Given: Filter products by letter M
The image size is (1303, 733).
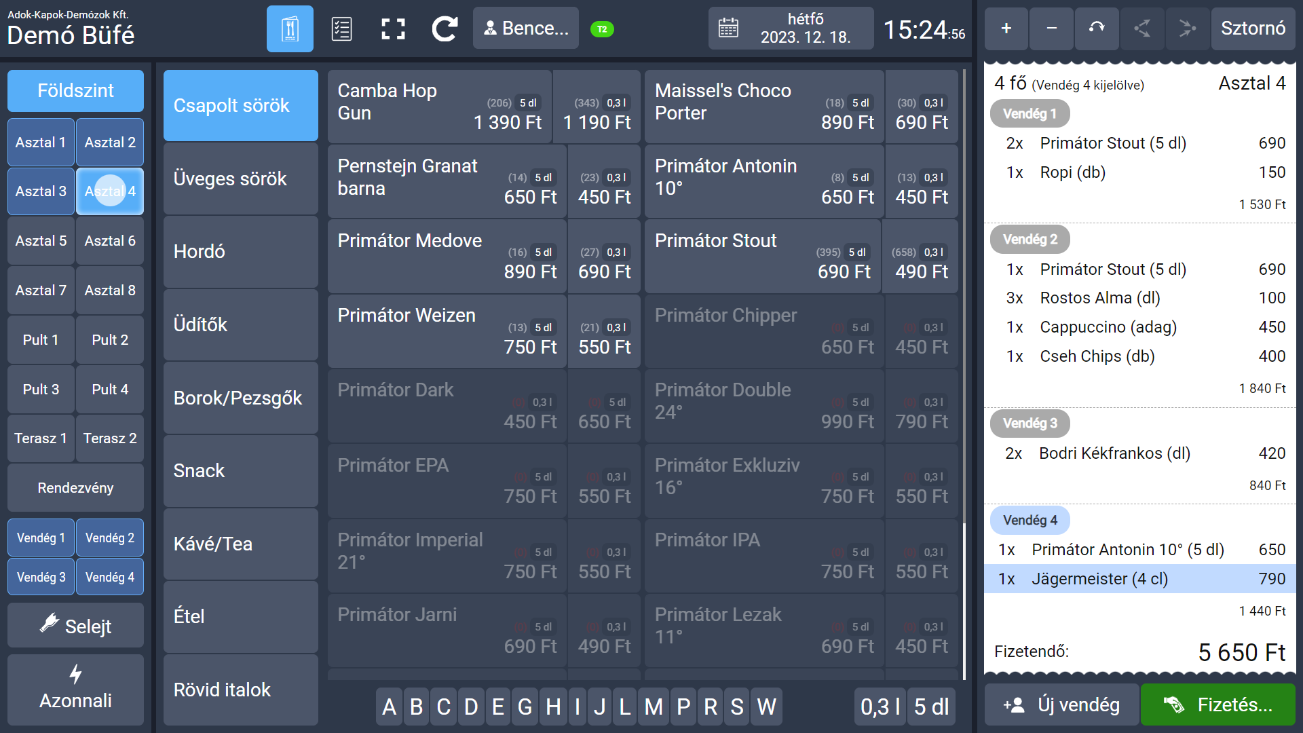Looking at the screenshot, I should pos(654,707).
